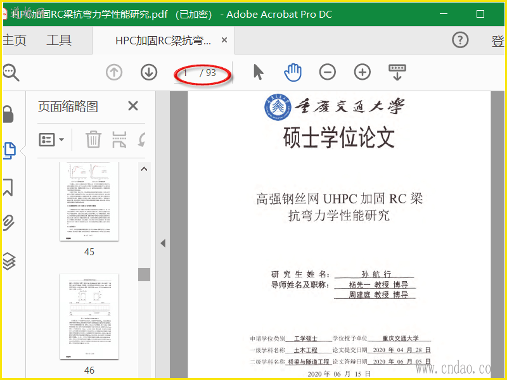Click the thumbnail panel scrollbar handle
Viewport: 507px width, 380px height.
[144, 275]
